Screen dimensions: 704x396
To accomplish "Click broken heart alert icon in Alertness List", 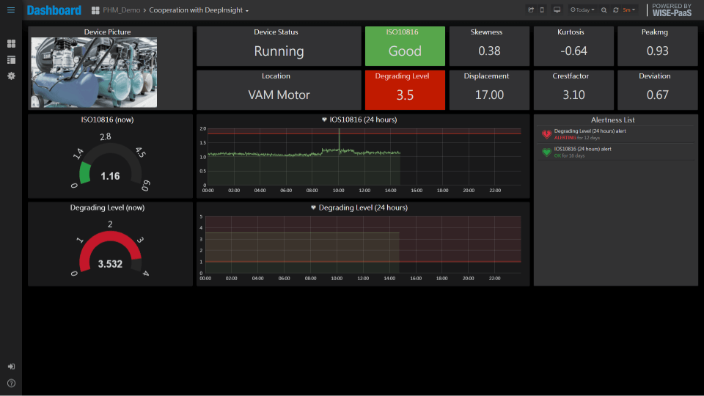I will [x=546, y=133].
